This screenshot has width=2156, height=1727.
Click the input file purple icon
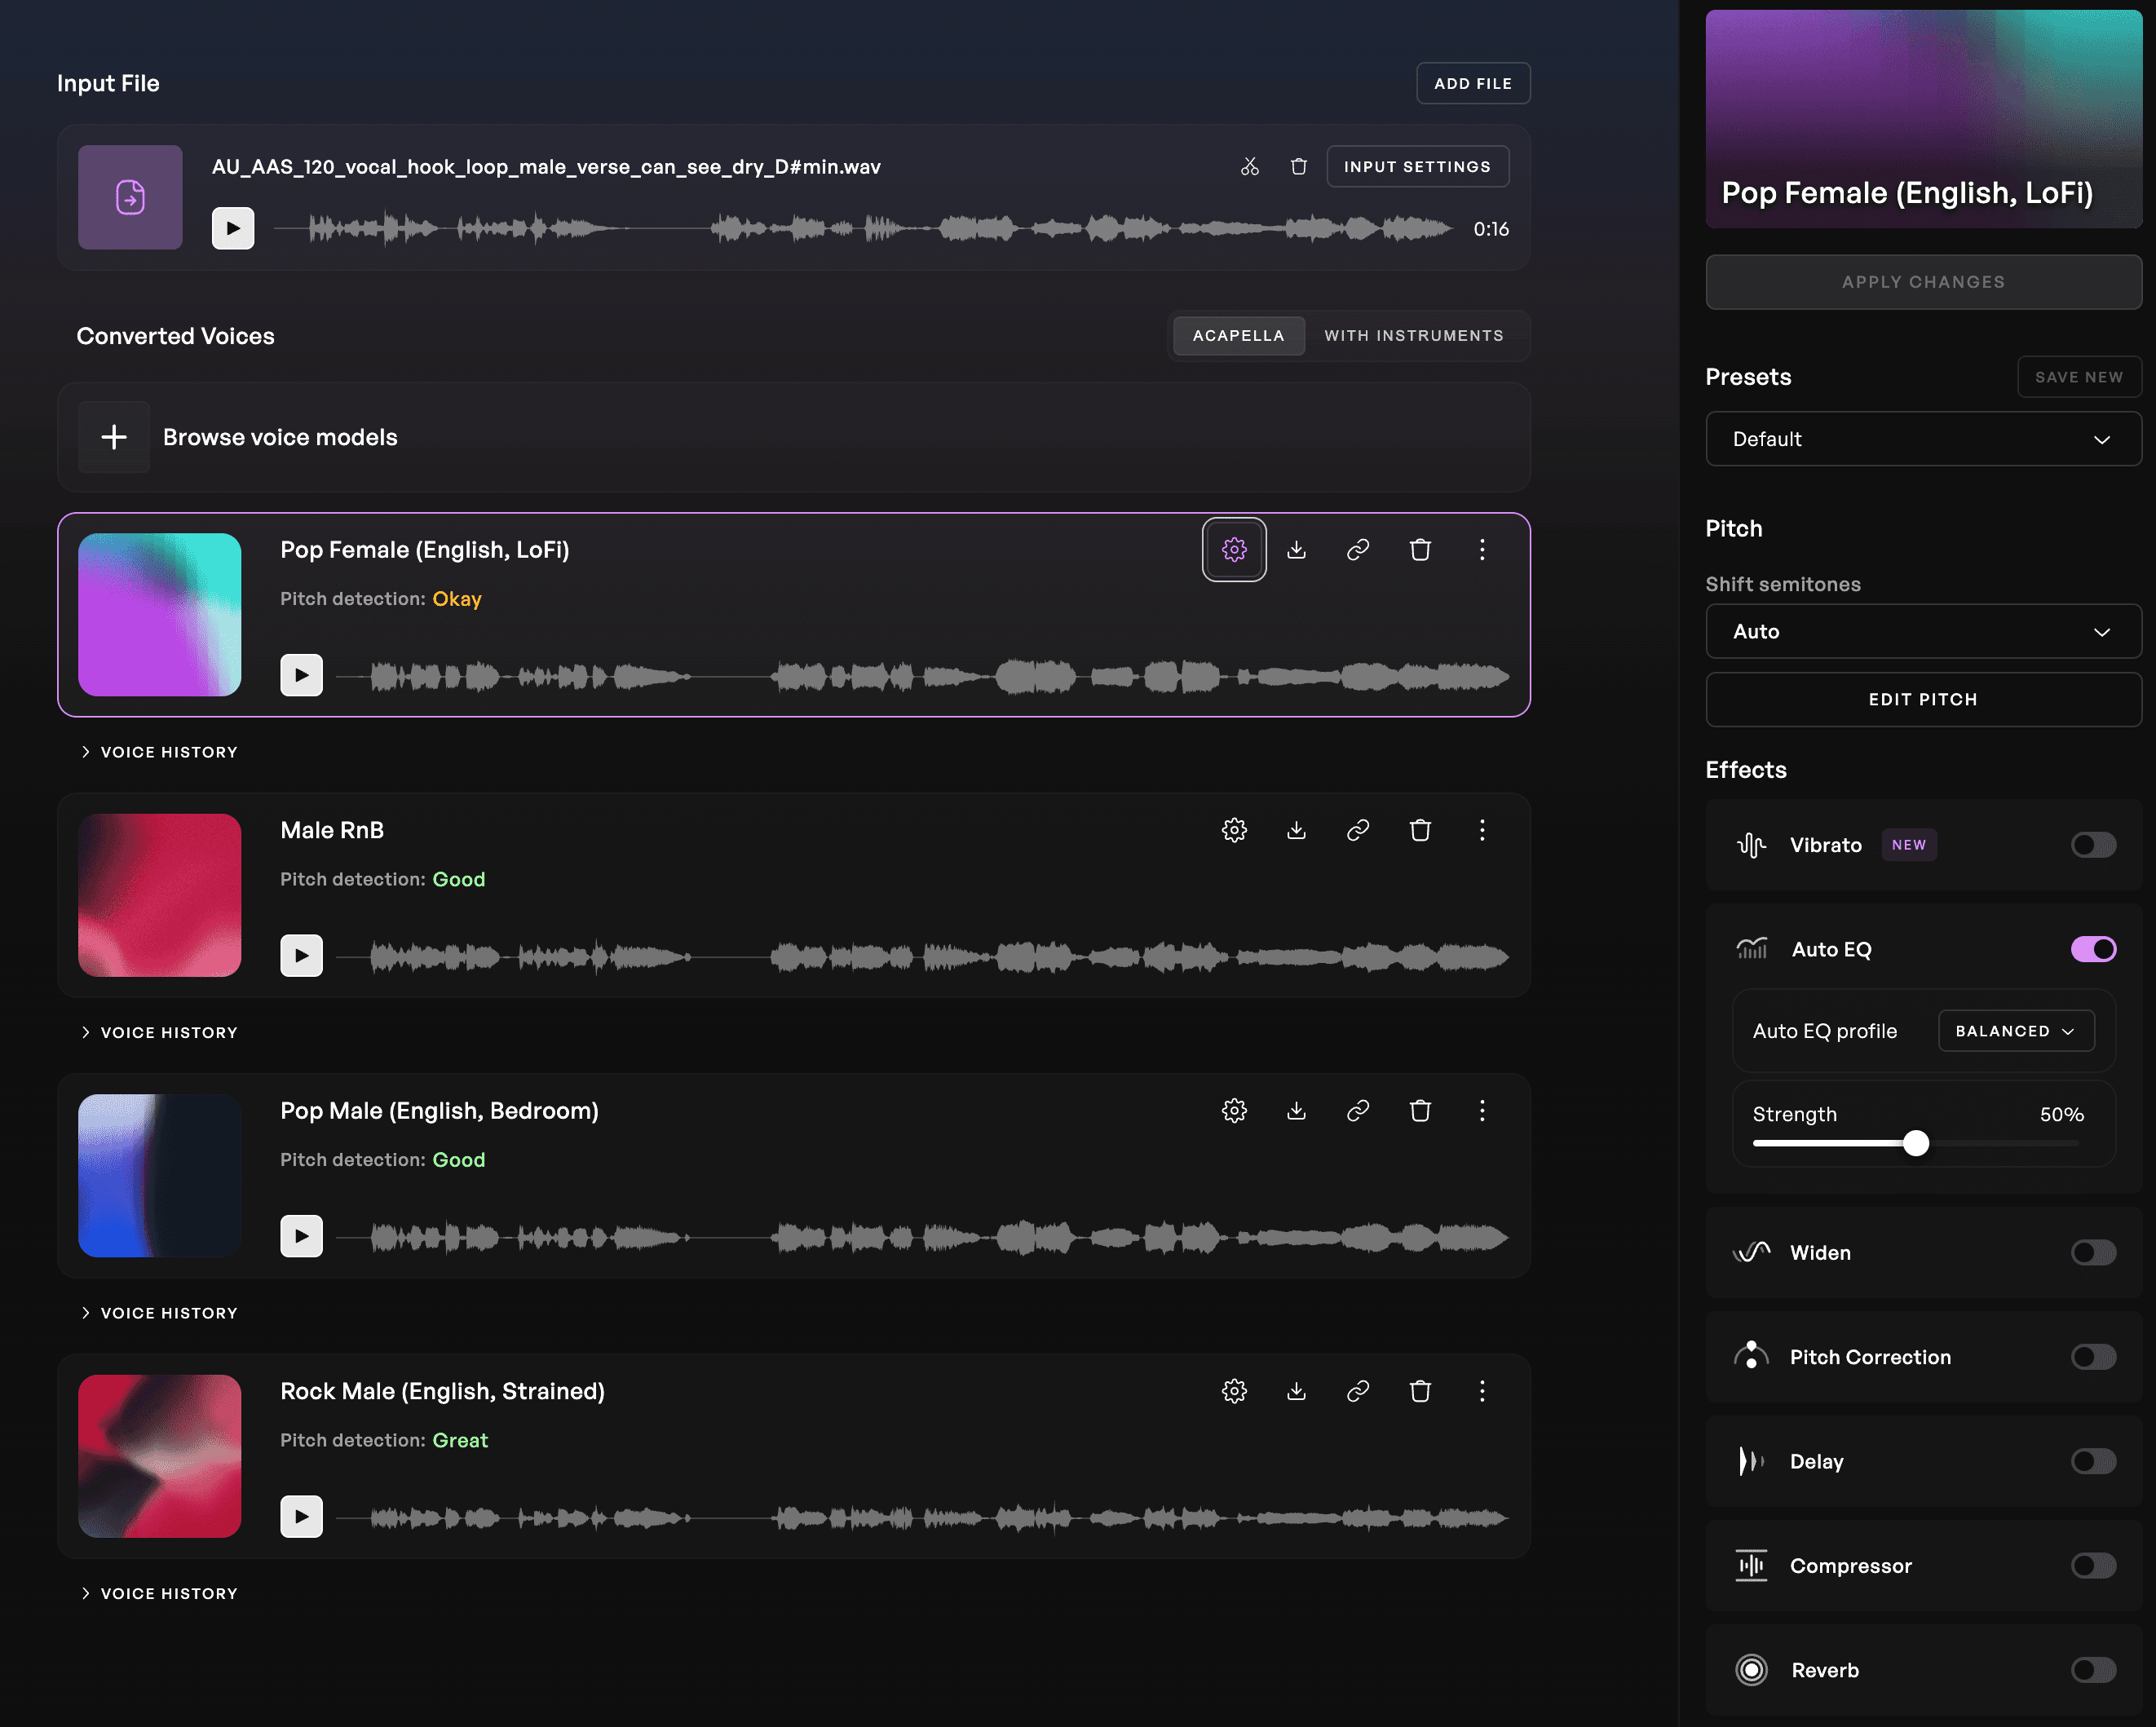(130, 197)
